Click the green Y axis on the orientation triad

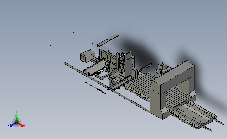16,117
